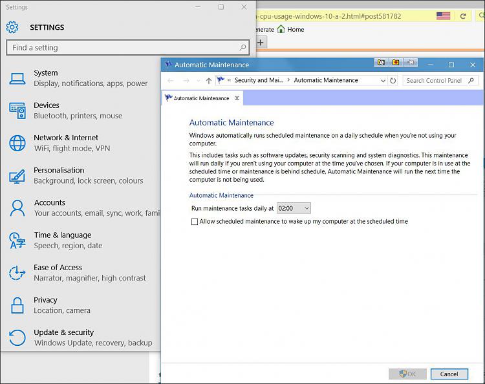Click the pin icon in title bar
485x384 pixels.
point(411,63)
